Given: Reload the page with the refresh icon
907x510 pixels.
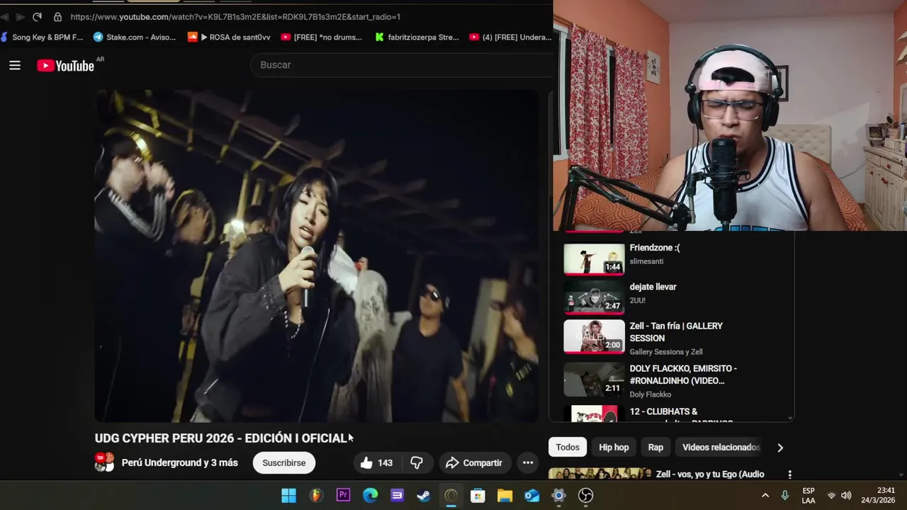Looking at the screenshot, I should click(37, 16).
